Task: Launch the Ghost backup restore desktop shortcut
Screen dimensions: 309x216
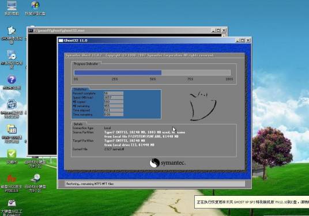Action: 12,35
